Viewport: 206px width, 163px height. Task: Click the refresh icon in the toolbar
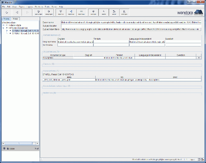(x=7, y=12)
